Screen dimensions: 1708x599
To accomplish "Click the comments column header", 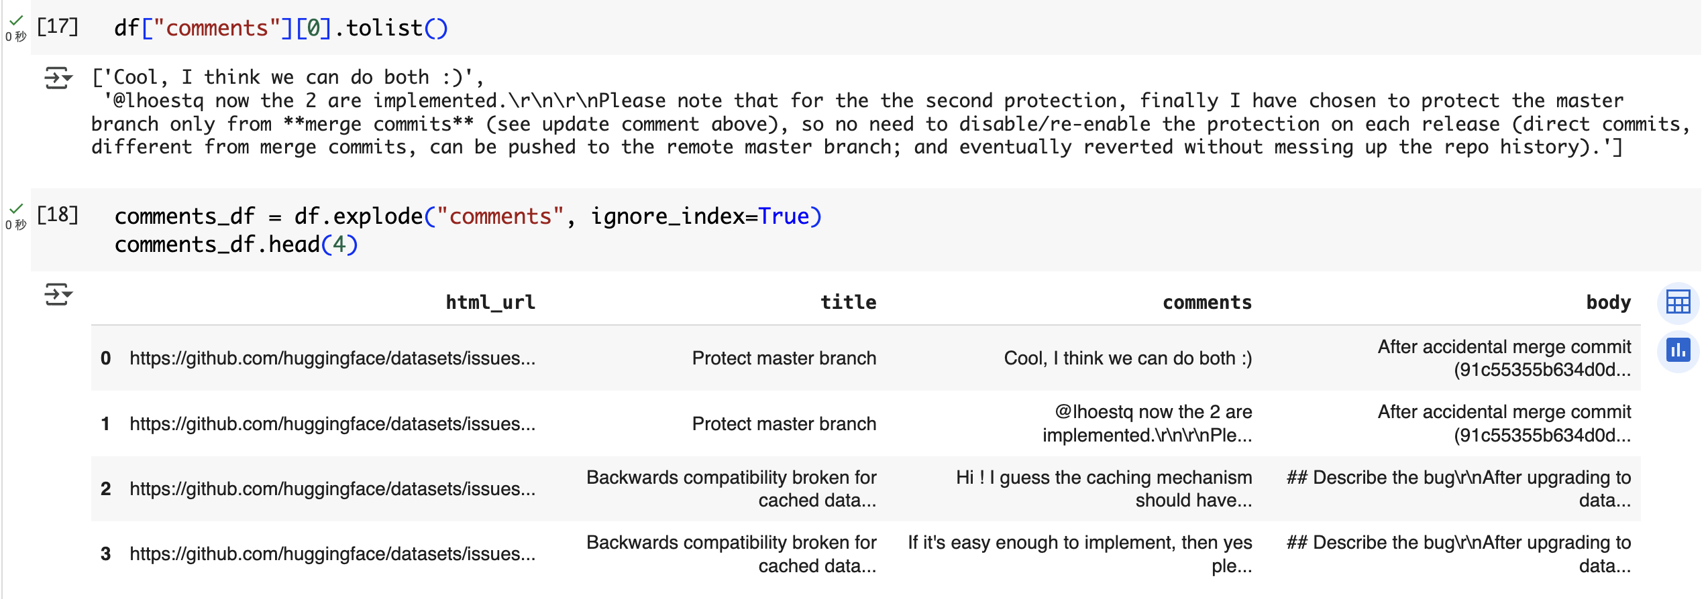I will pyautogui.click(x=1207, y=302).
